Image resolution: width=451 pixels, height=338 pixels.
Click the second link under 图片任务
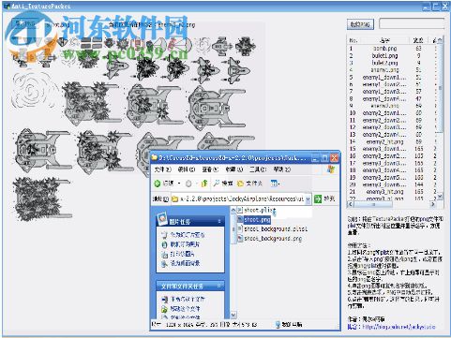(x=185, y=244)
